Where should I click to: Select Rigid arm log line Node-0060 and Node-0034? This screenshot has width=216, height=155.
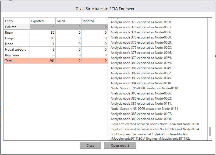point(155,129)
